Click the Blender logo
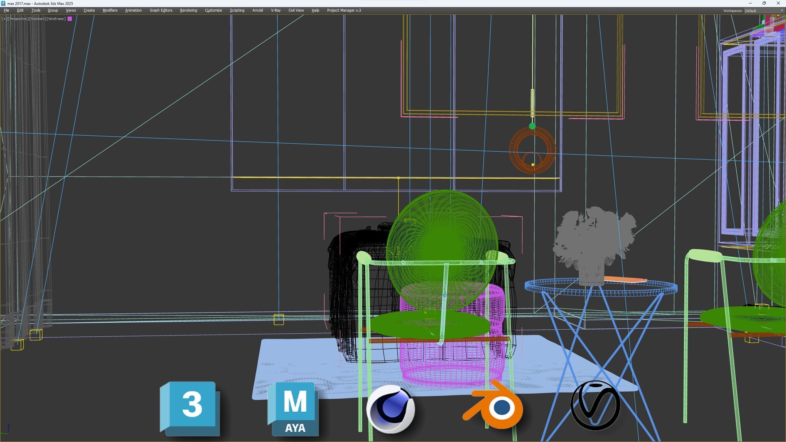This screenshot has width=786, height=442. pos(494,406)
